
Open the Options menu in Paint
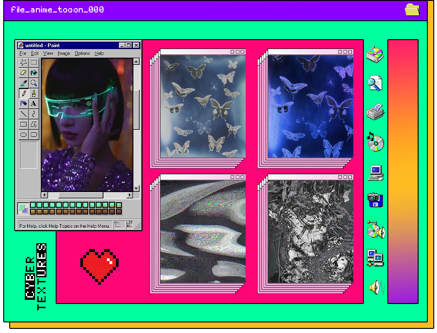point(82,53)
